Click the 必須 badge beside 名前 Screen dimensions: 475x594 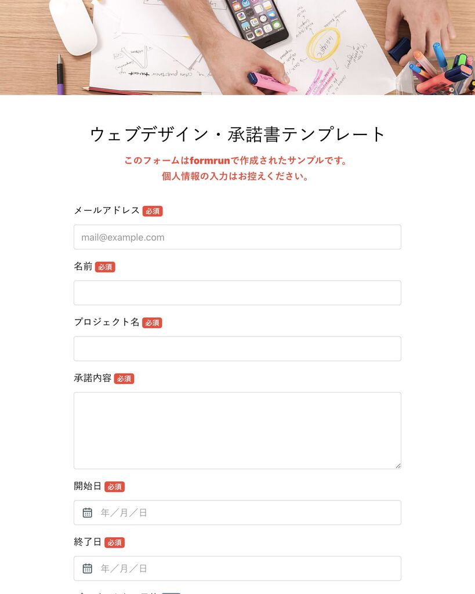(105, 267)
